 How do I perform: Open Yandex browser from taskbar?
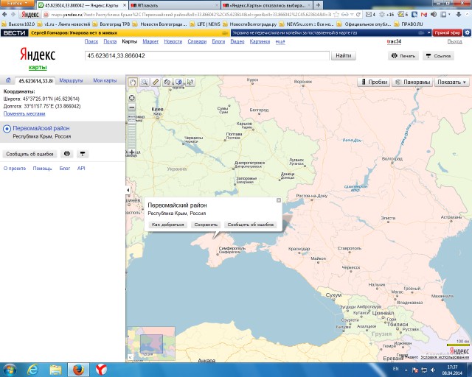pyautogui.click(x=102, y=370)
